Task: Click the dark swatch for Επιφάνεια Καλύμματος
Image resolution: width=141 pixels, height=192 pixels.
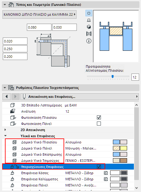Action: click(124, 179)
